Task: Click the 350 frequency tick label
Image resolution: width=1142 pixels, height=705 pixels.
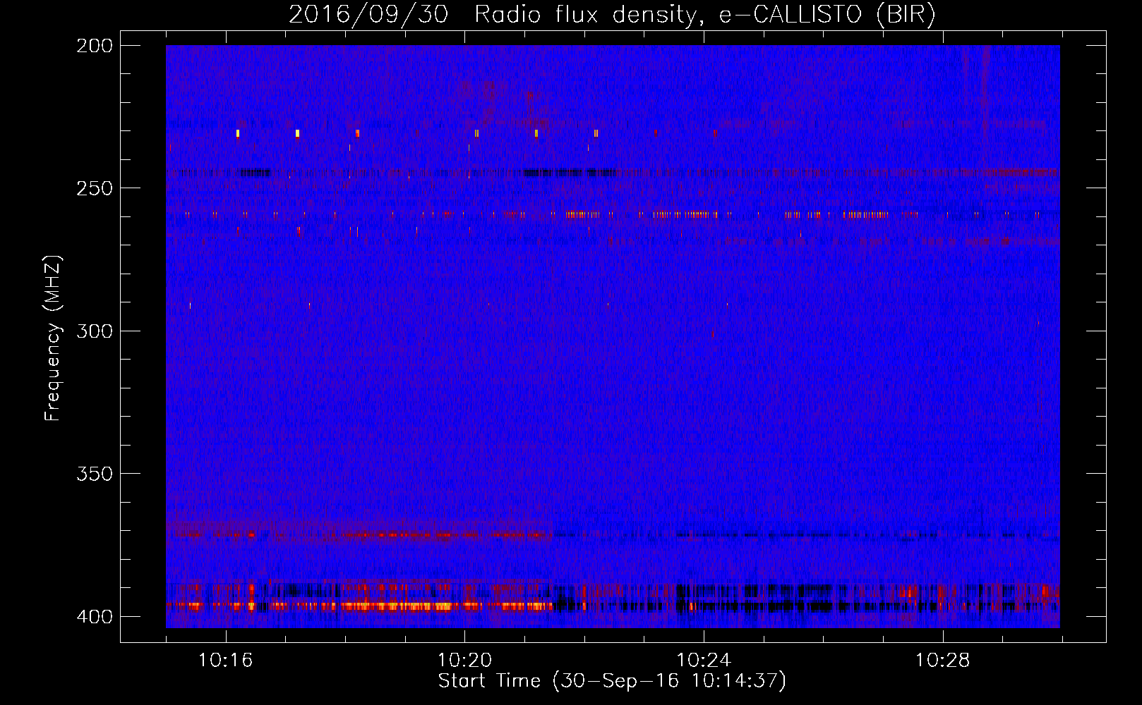Action: pyautogui.click(x=95, y=474)
